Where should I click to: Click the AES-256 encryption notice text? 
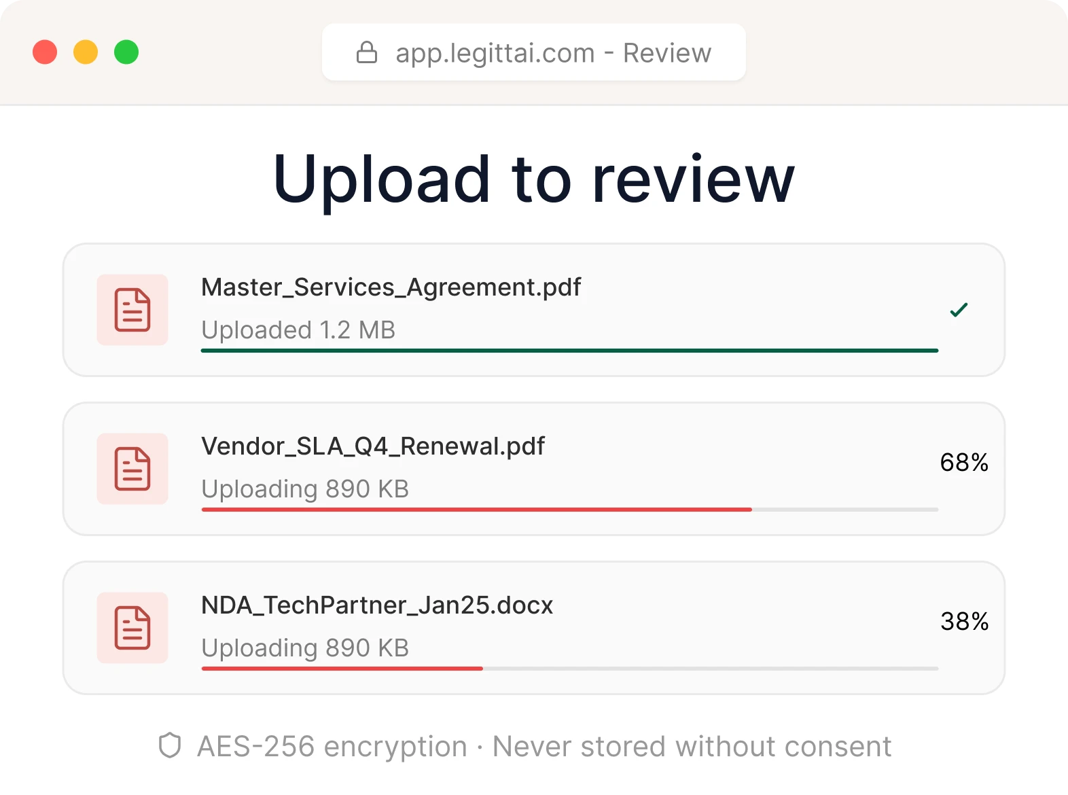(x=542, y=745)
